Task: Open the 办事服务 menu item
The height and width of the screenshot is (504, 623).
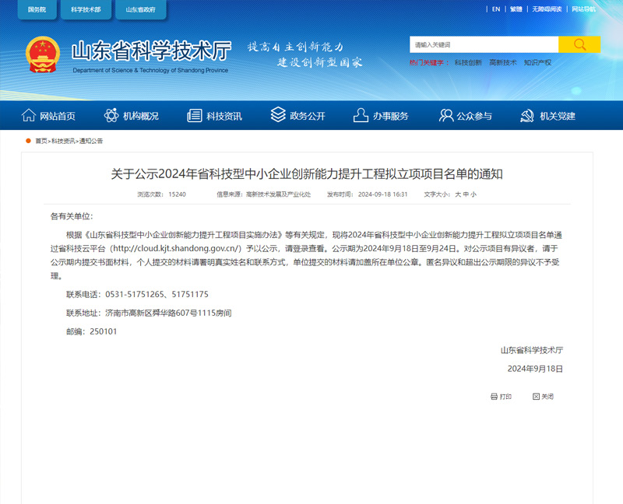Action: pos(391,116)
